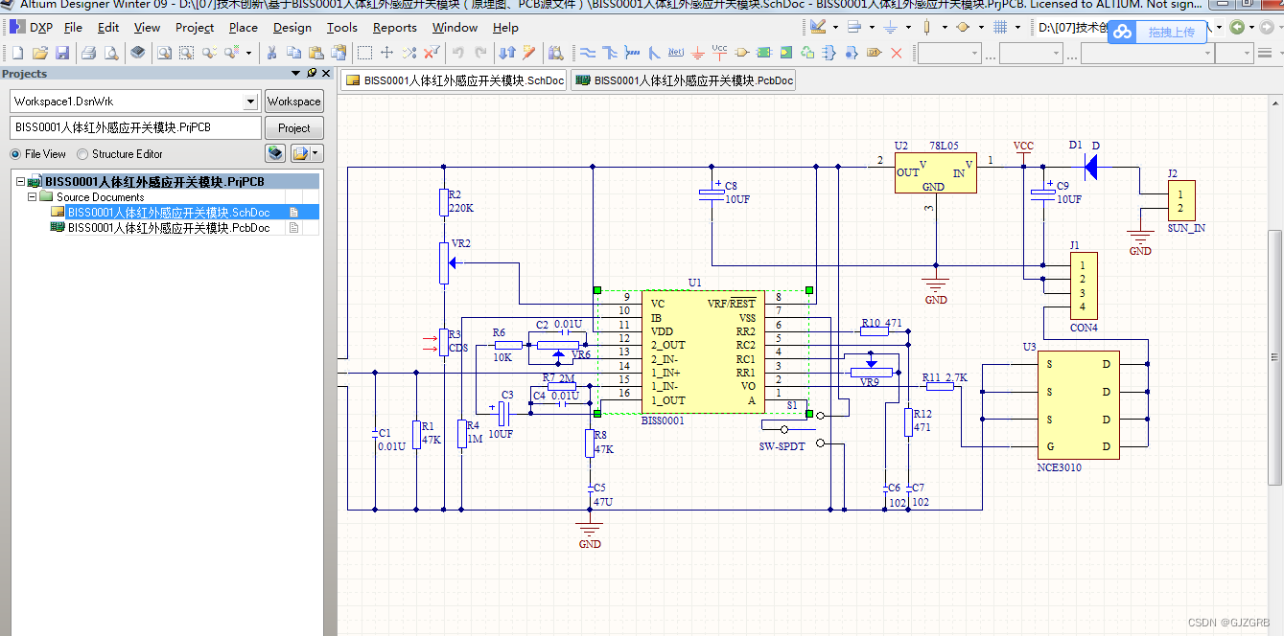Screen dimensions: 1284x636
Task: Select the Place Net Label tool
Action: [x=676, y=53]
